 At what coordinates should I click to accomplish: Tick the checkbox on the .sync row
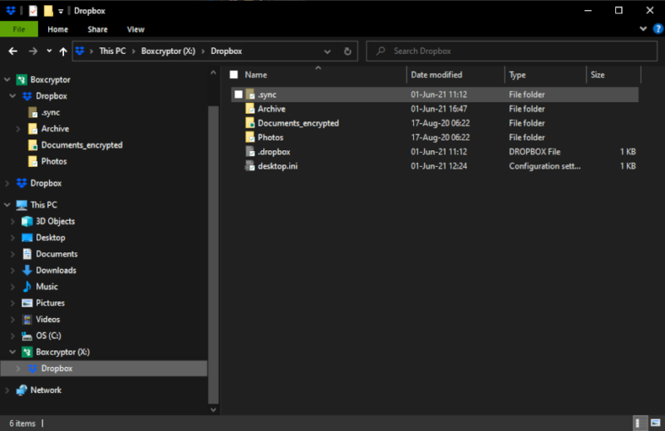pos(239,94)
